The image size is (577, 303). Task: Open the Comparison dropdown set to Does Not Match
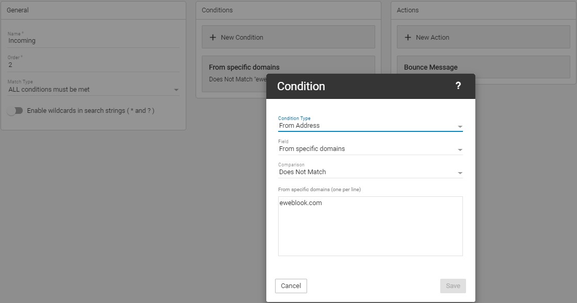pyautogui.click(x=370, y=172)
